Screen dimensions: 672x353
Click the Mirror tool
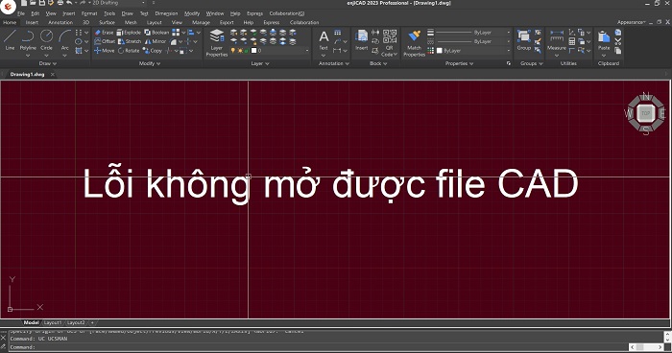[156, 41]
